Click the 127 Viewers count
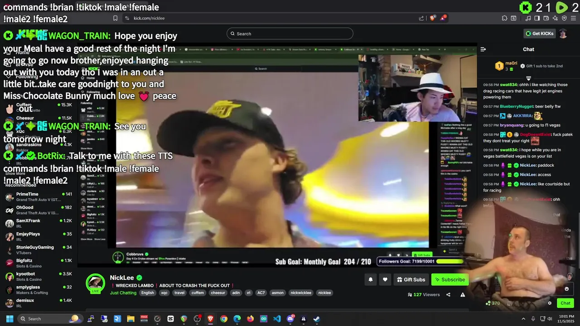 tap(424, 294)
